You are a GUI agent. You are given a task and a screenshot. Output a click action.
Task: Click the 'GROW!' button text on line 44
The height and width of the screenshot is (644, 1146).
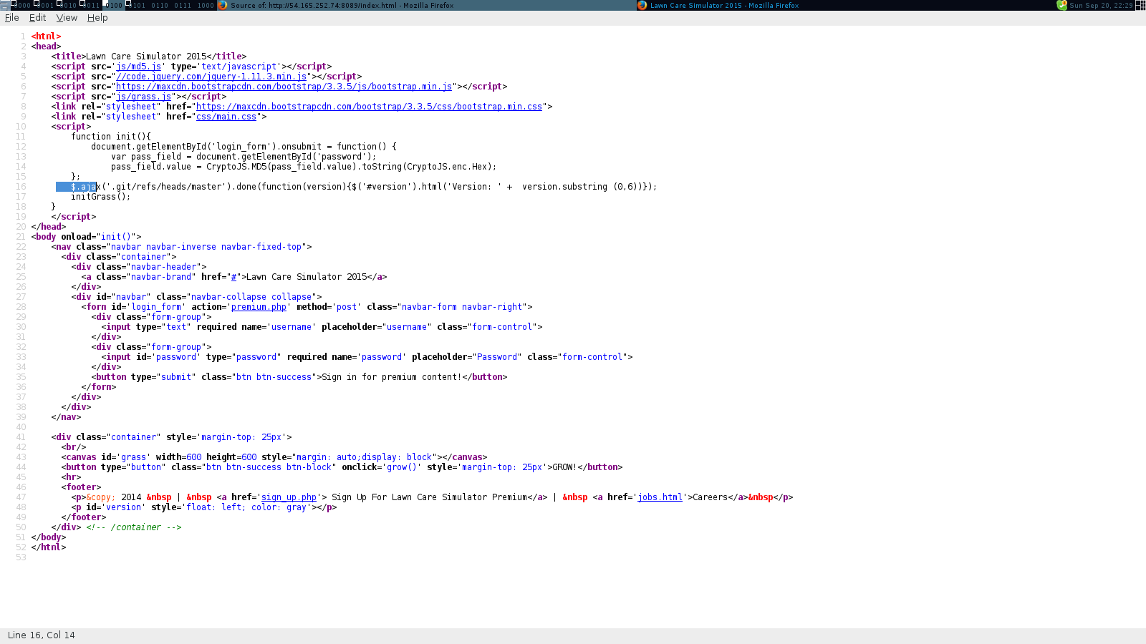564,467
